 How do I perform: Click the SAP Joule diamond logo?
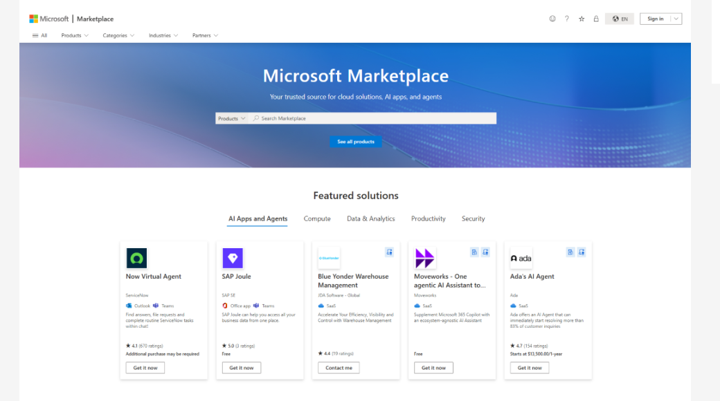(x=233, y=259)
